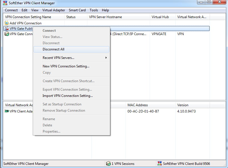Click the VPN Client Adapter row name

pos(21,111)
